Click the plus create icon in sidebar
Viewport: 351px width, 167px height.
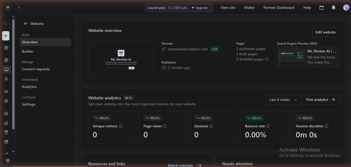click(x=6, y=36)
